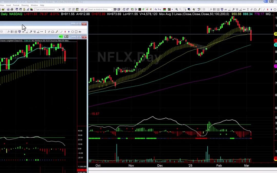The height and width of the screenshot is (173, 277).
Task: Open the abc text annotation tool
Action: click(x=80, y=32)
